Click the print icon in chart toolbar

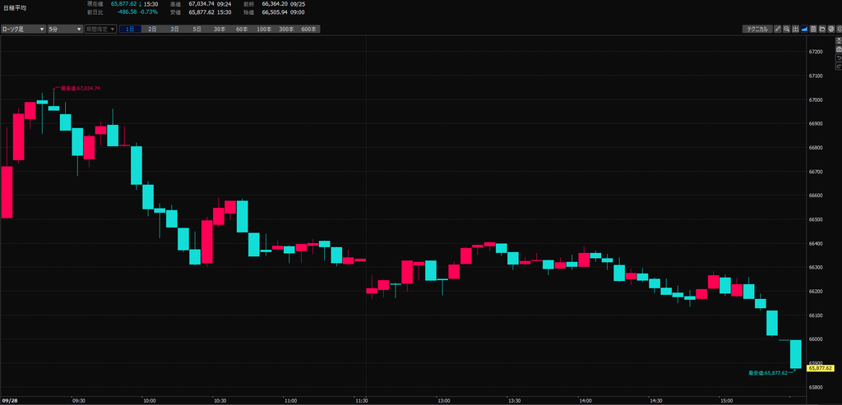click(x=831, y=29)
